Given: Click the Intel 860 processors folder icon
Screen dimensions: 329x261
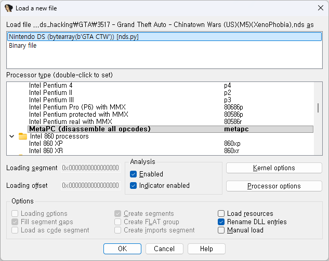Looking at the screenshot, I should pyautogui.click(x=23, y=136).
